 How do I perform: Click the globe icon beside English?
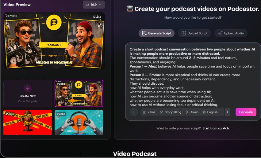point(204,112)
